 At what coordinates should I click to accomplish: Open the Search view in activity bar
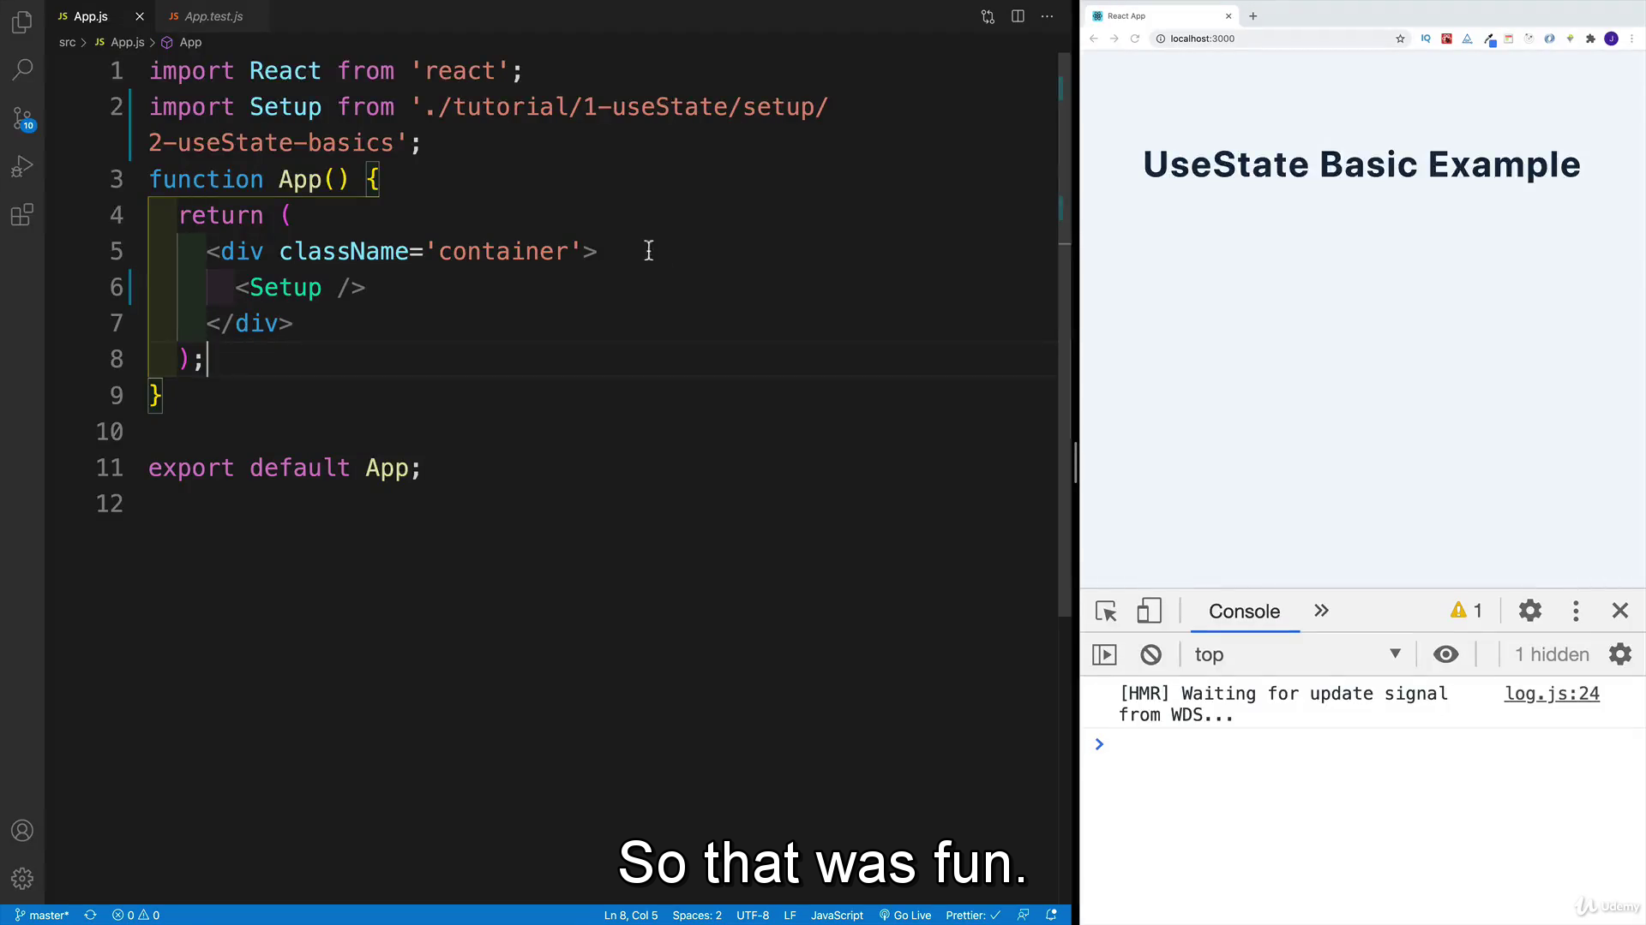click(22, 69)
